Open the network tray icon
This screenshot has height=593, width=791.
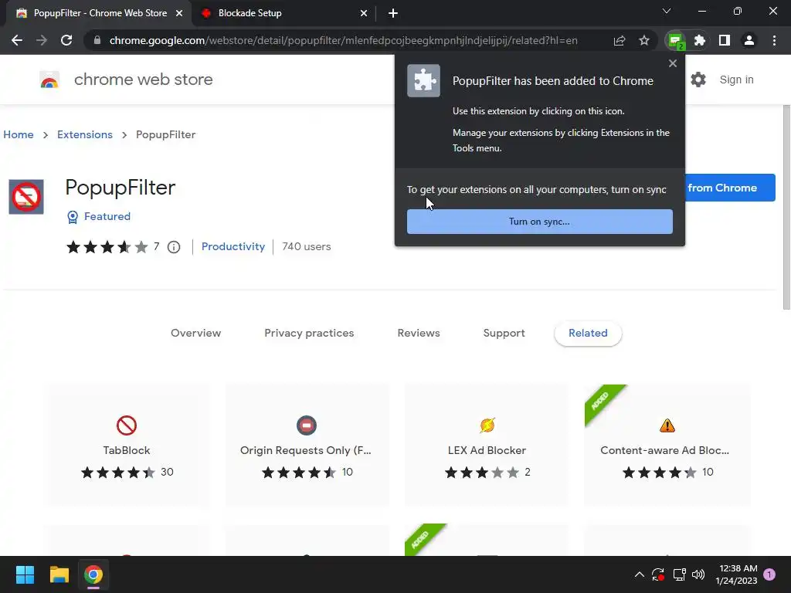(679, 574)
